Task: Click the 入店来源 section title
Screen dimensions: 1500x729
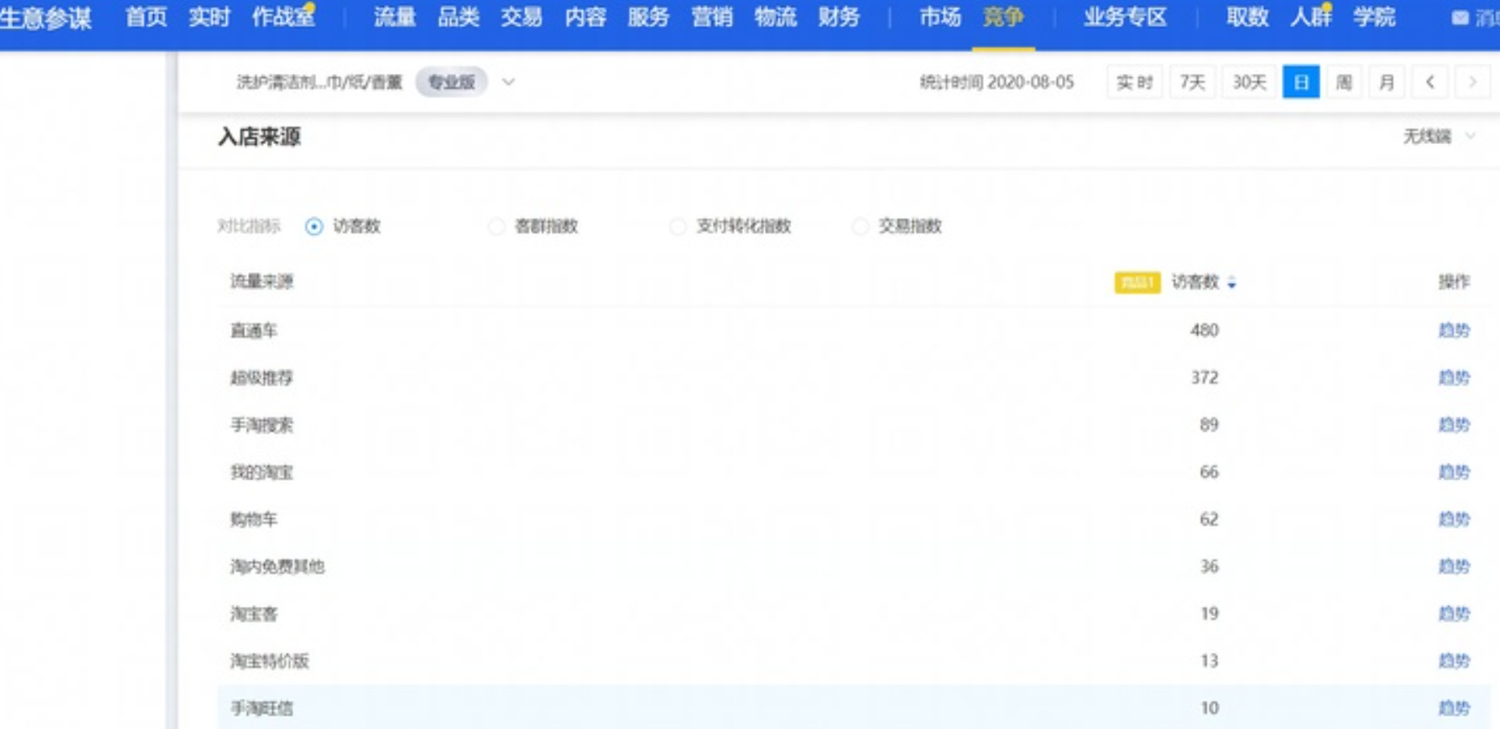Action: 259,137
